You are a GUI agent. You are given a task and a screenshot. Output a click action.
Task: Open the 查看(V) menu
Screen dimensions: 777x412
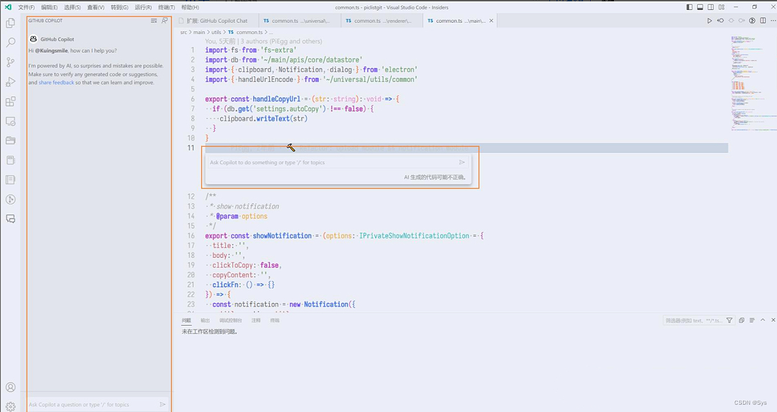click(x=96, y=7)
